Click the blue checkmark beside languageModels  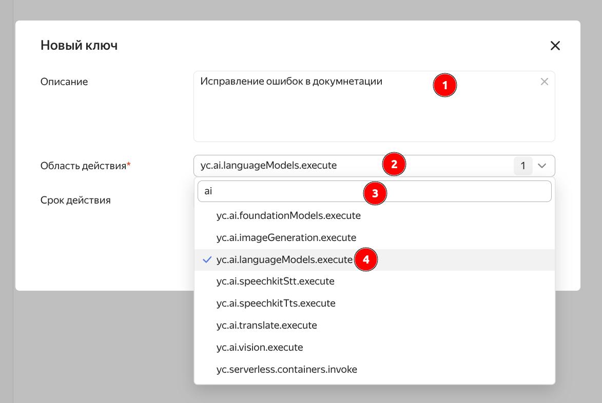[x=207, y=260]
